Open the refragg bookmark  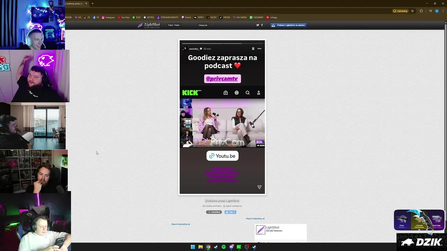pos(272,17)
